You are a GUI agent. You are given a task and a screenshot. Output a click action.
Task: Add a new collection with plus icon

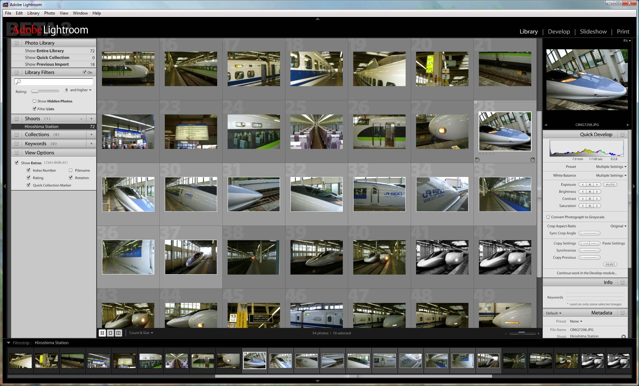coord(91,134)
